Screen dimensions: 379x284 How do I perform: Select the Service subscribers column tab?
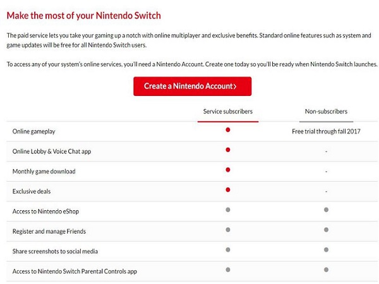pyautogui.click(x=228, y=112)
